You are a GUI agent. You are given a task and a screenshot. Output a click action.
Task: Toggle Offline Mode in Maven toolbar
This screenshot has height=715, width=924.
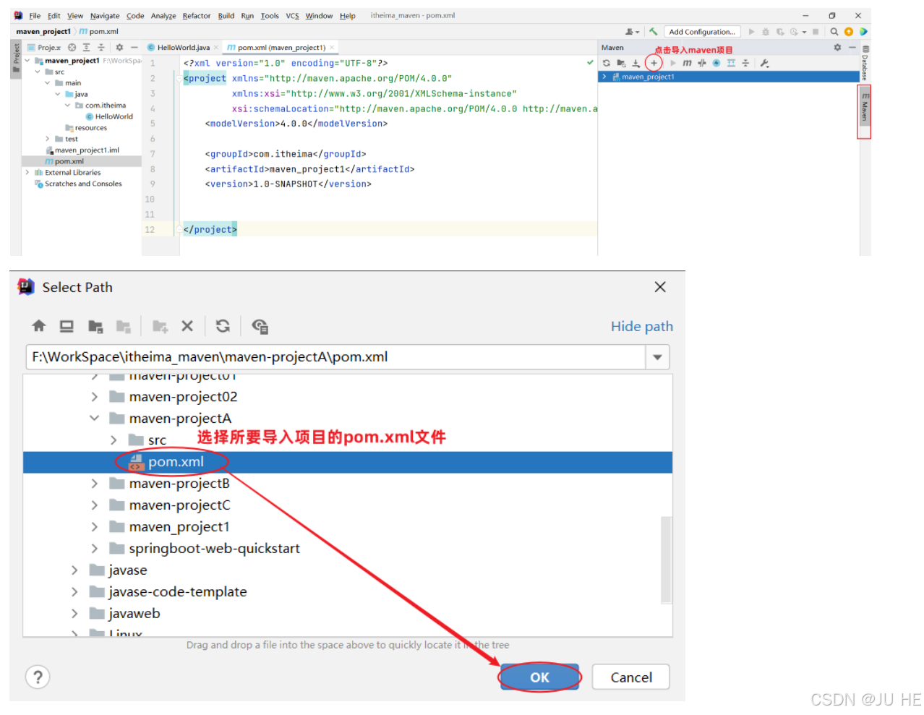[x=701, y=63]
